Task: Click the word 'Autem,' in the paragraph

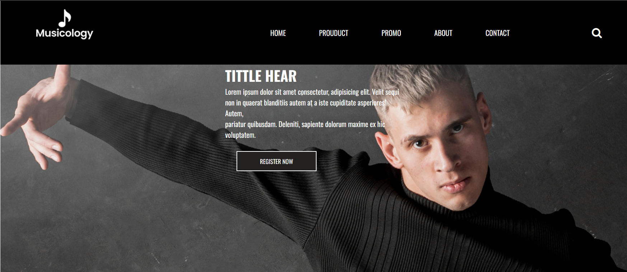Action: coord(234,114)
